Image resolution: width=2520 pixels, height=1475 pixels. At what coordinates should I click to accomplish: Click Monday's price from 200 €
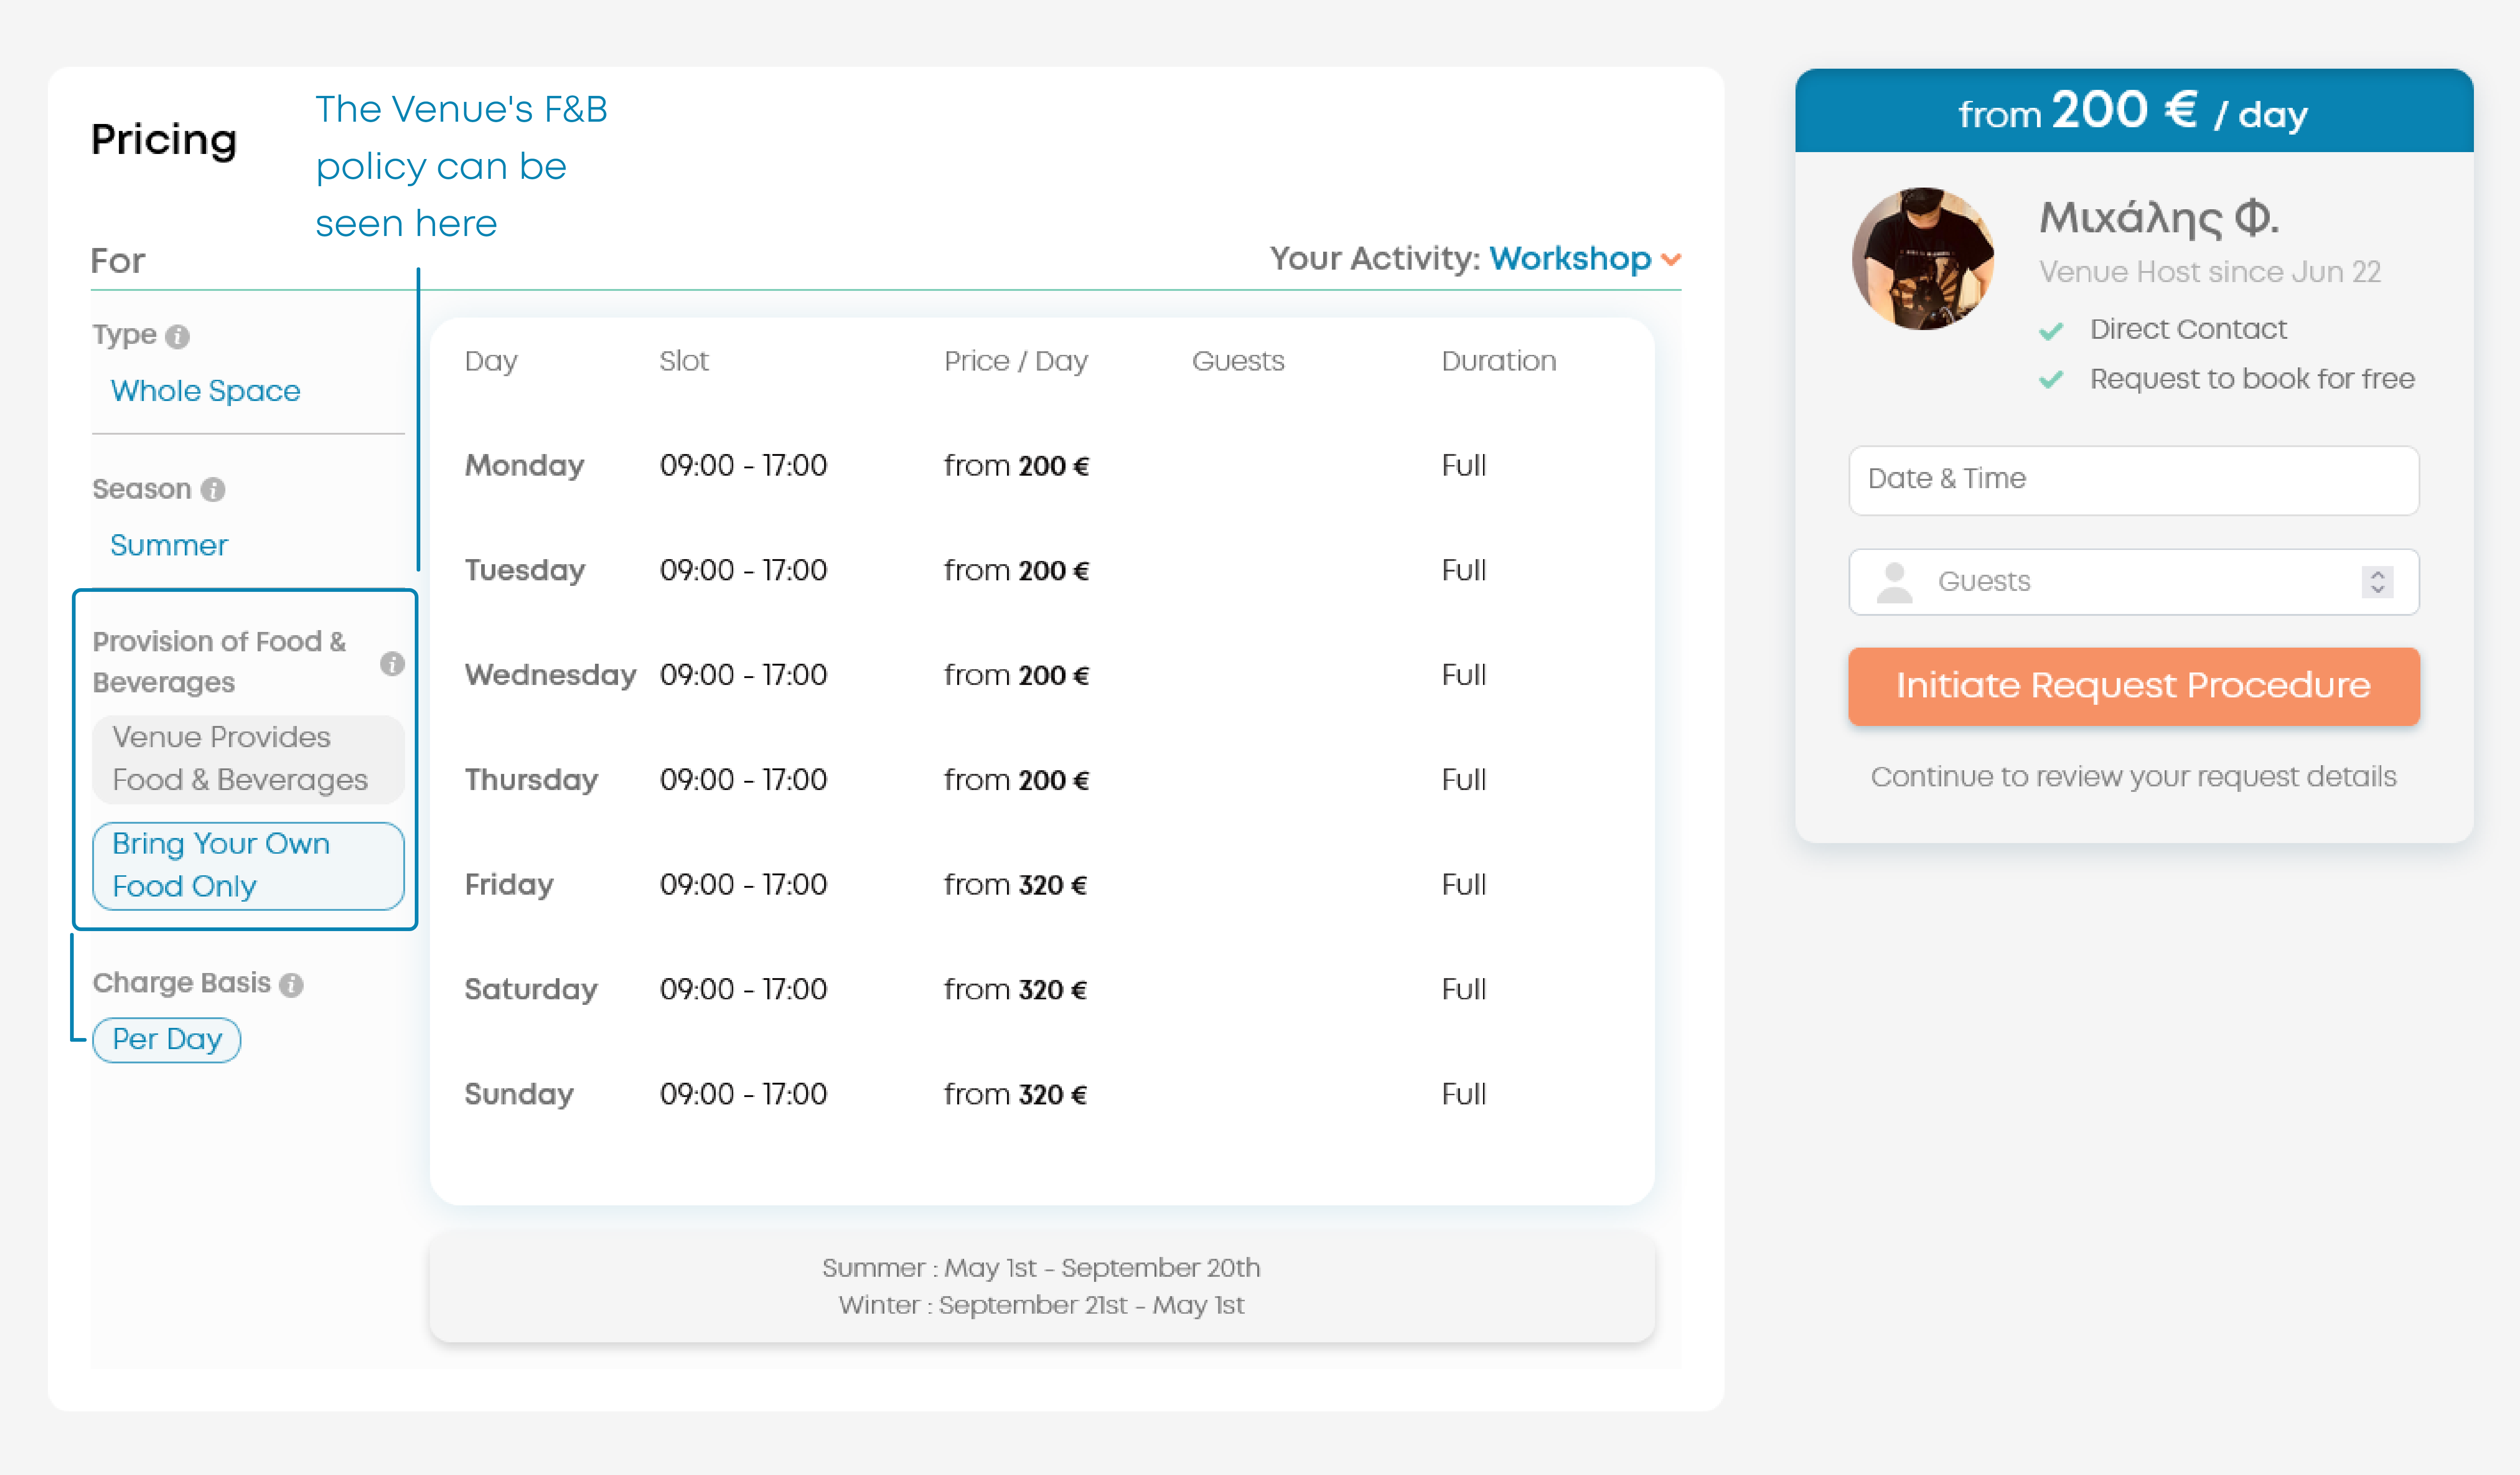[1016, 466]
